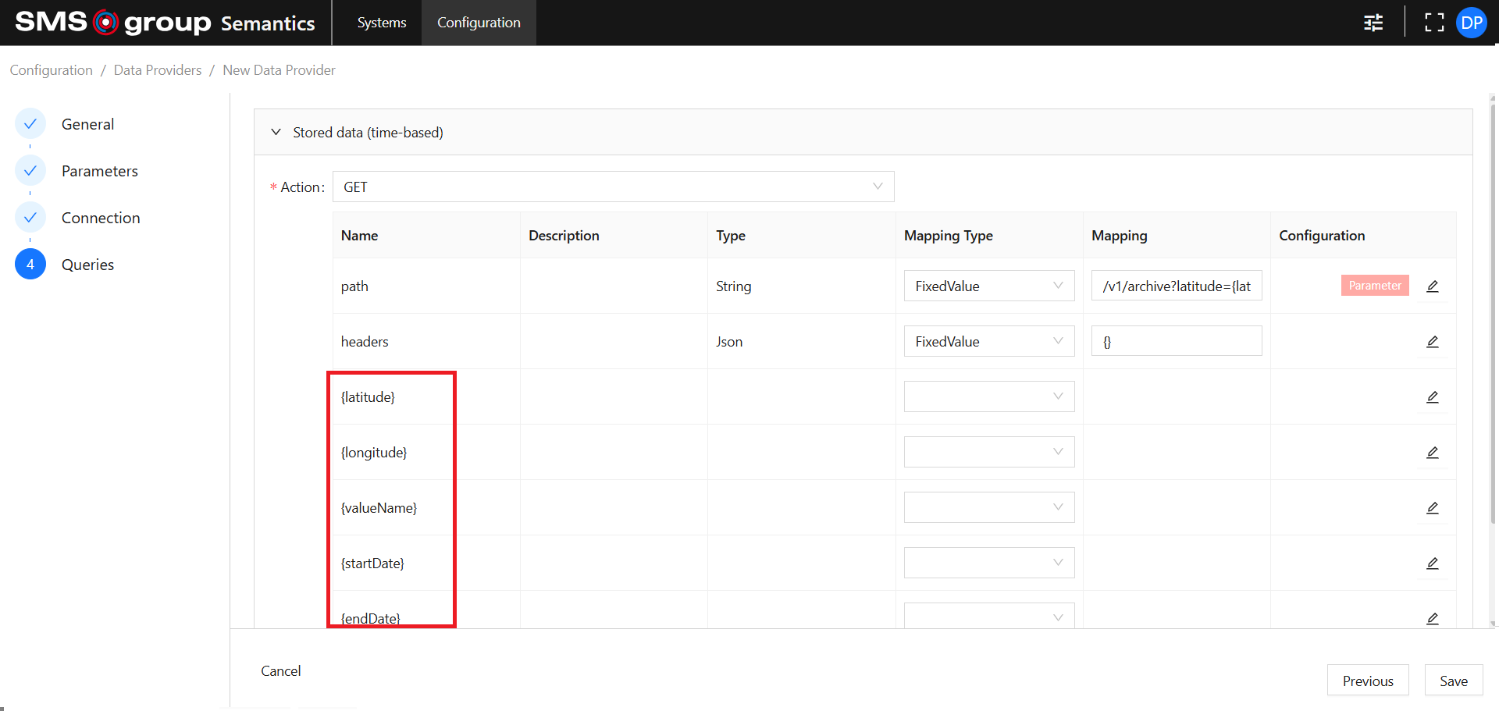Edit the path row configuration
Image resolution: width=1499 pixels, height=711 pixels.
click(x=1433, y=286)
